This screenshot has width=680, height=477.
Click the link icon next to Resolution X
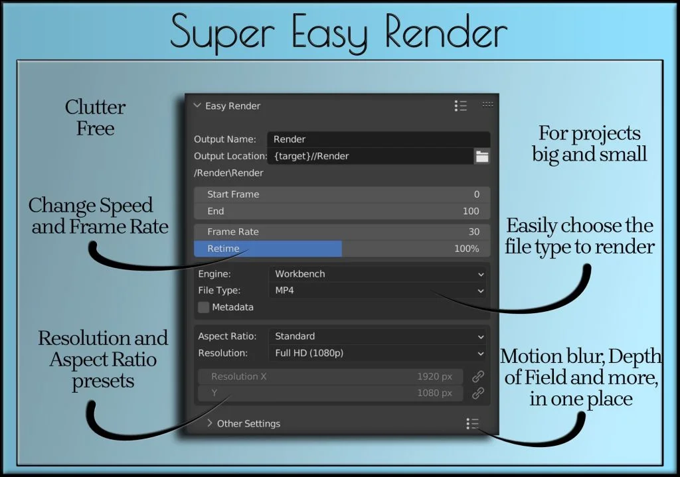[477, 376]
